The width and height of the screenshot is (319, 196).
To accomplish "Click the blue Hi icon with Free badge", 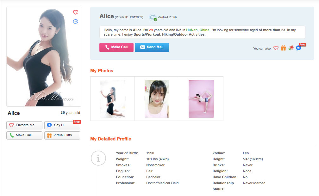I will tap(298, 48).
